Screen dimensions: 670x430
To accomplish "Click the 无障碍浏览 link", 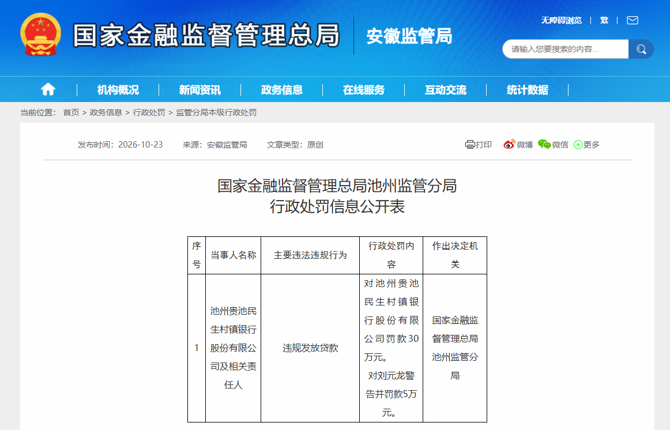I will [562, 21].
